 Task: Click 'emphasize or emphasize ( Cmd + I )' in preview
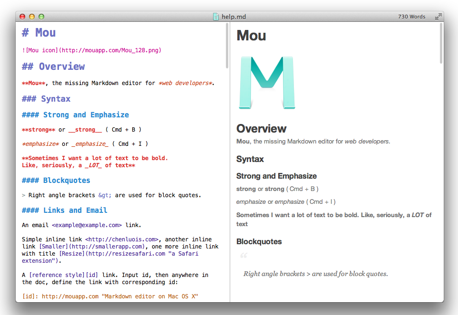[286, 202]
